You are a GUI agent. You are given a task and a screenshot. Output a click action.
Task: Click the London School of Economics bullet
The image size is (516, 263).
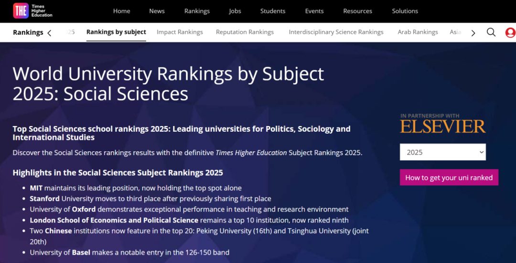coord(189,220)
